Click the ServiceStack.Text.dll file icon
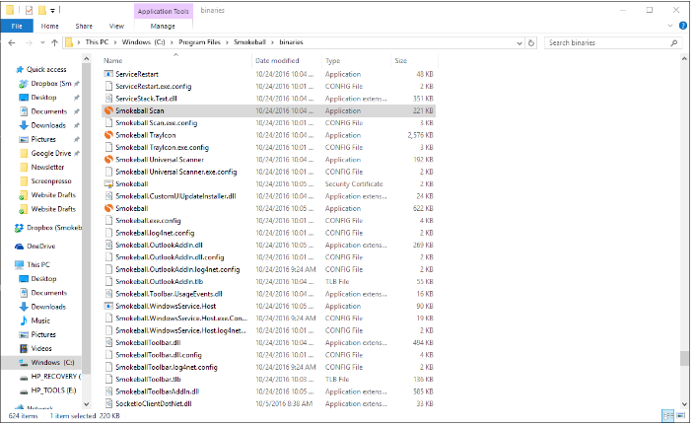This screenshot has width=697, height=426. click(x=108, y=99)
